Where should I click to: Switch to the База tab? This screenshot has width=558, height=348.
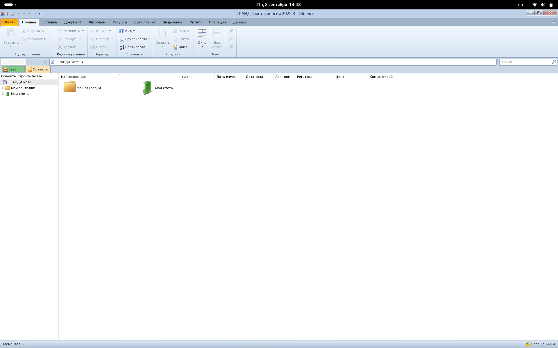pyautogui.click(x=13, y=69)
